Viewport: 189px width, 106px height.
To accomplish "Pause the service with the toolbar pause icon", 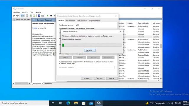I will coord(55,16).
